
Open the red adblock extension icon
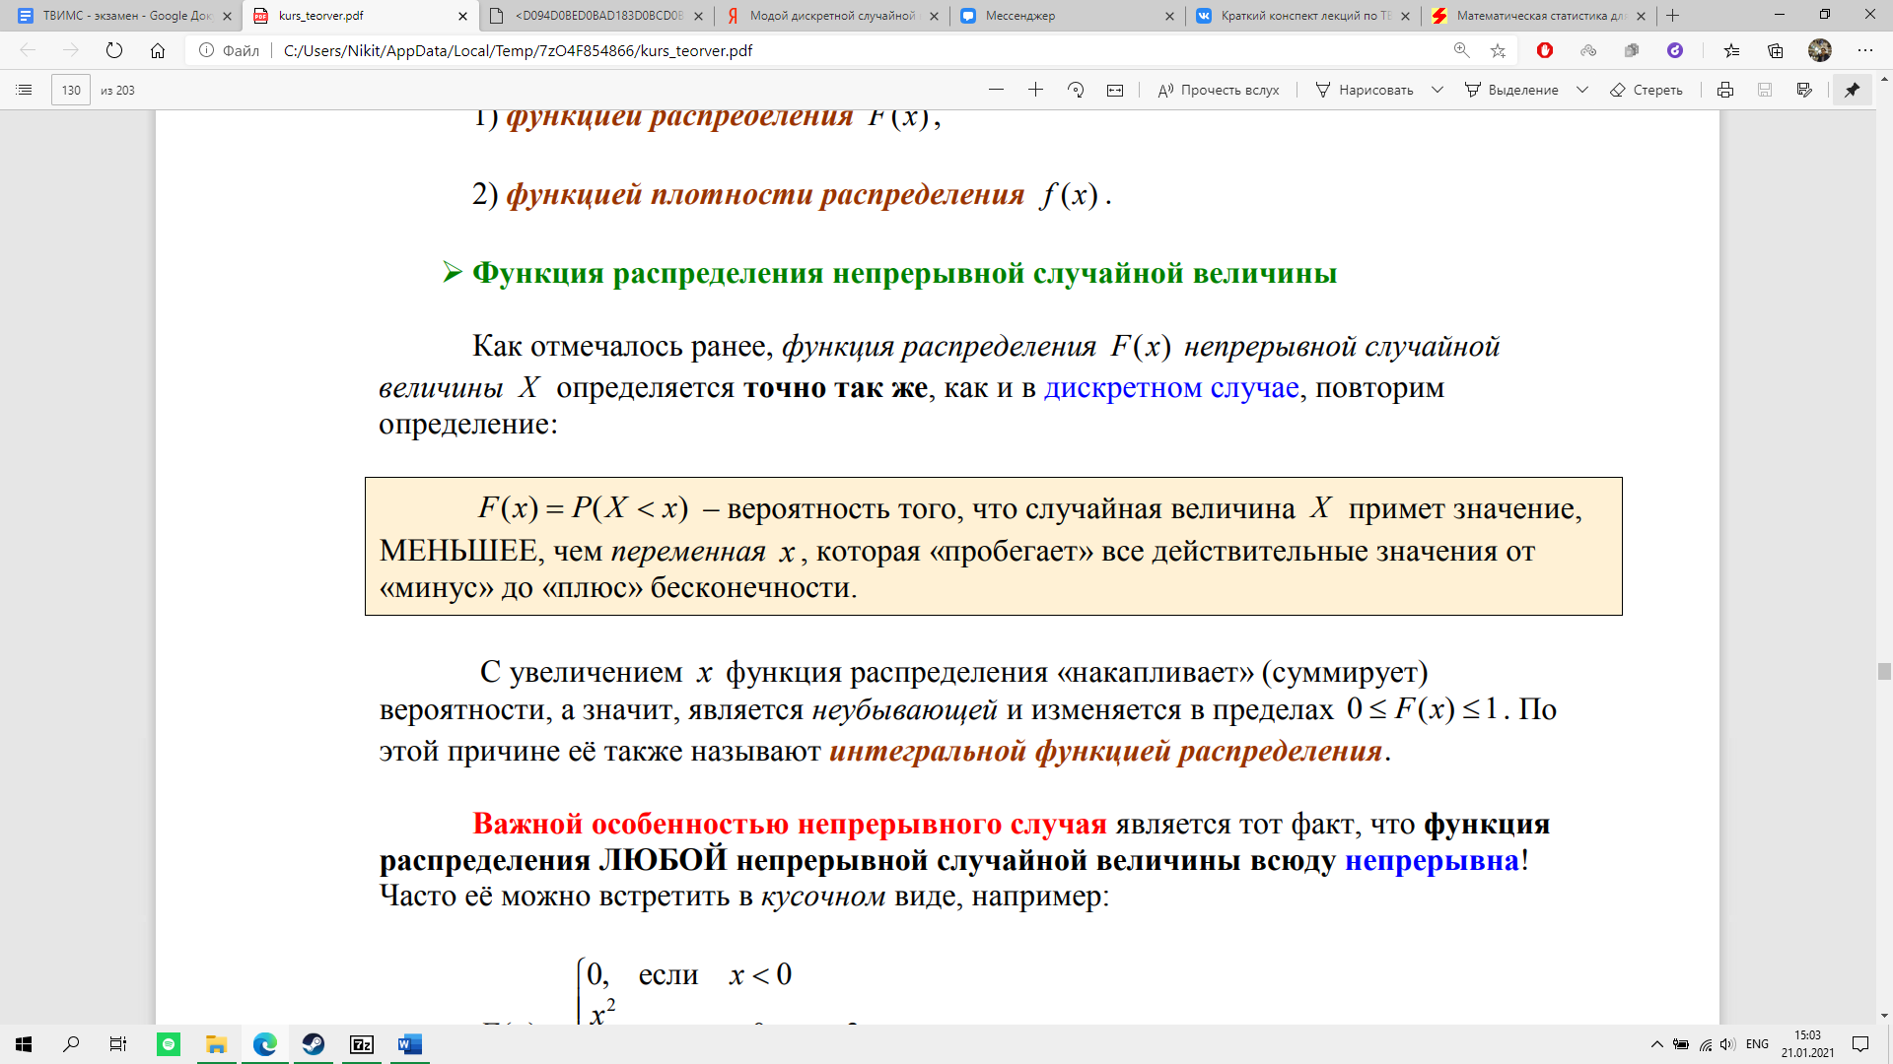pyautogui.click(x=1545, y=50)
